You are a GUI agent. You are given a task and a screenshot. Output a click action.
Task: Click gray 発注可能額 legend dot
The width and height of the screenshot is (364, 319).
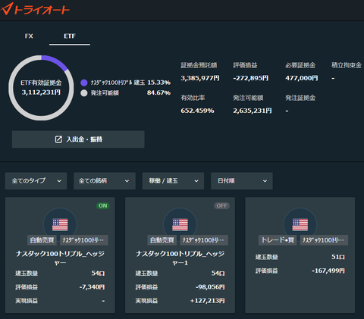click(x=84, y=93)
